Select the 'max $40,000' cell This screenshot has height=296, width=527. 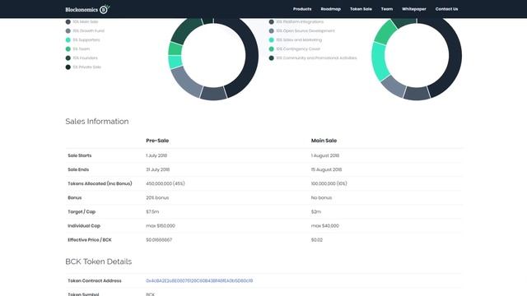(325, 226)
